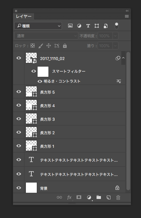Open 明るさ・コントラスト filter blending options icon
This screenshot has width=141, height=218.
[119, 81]
